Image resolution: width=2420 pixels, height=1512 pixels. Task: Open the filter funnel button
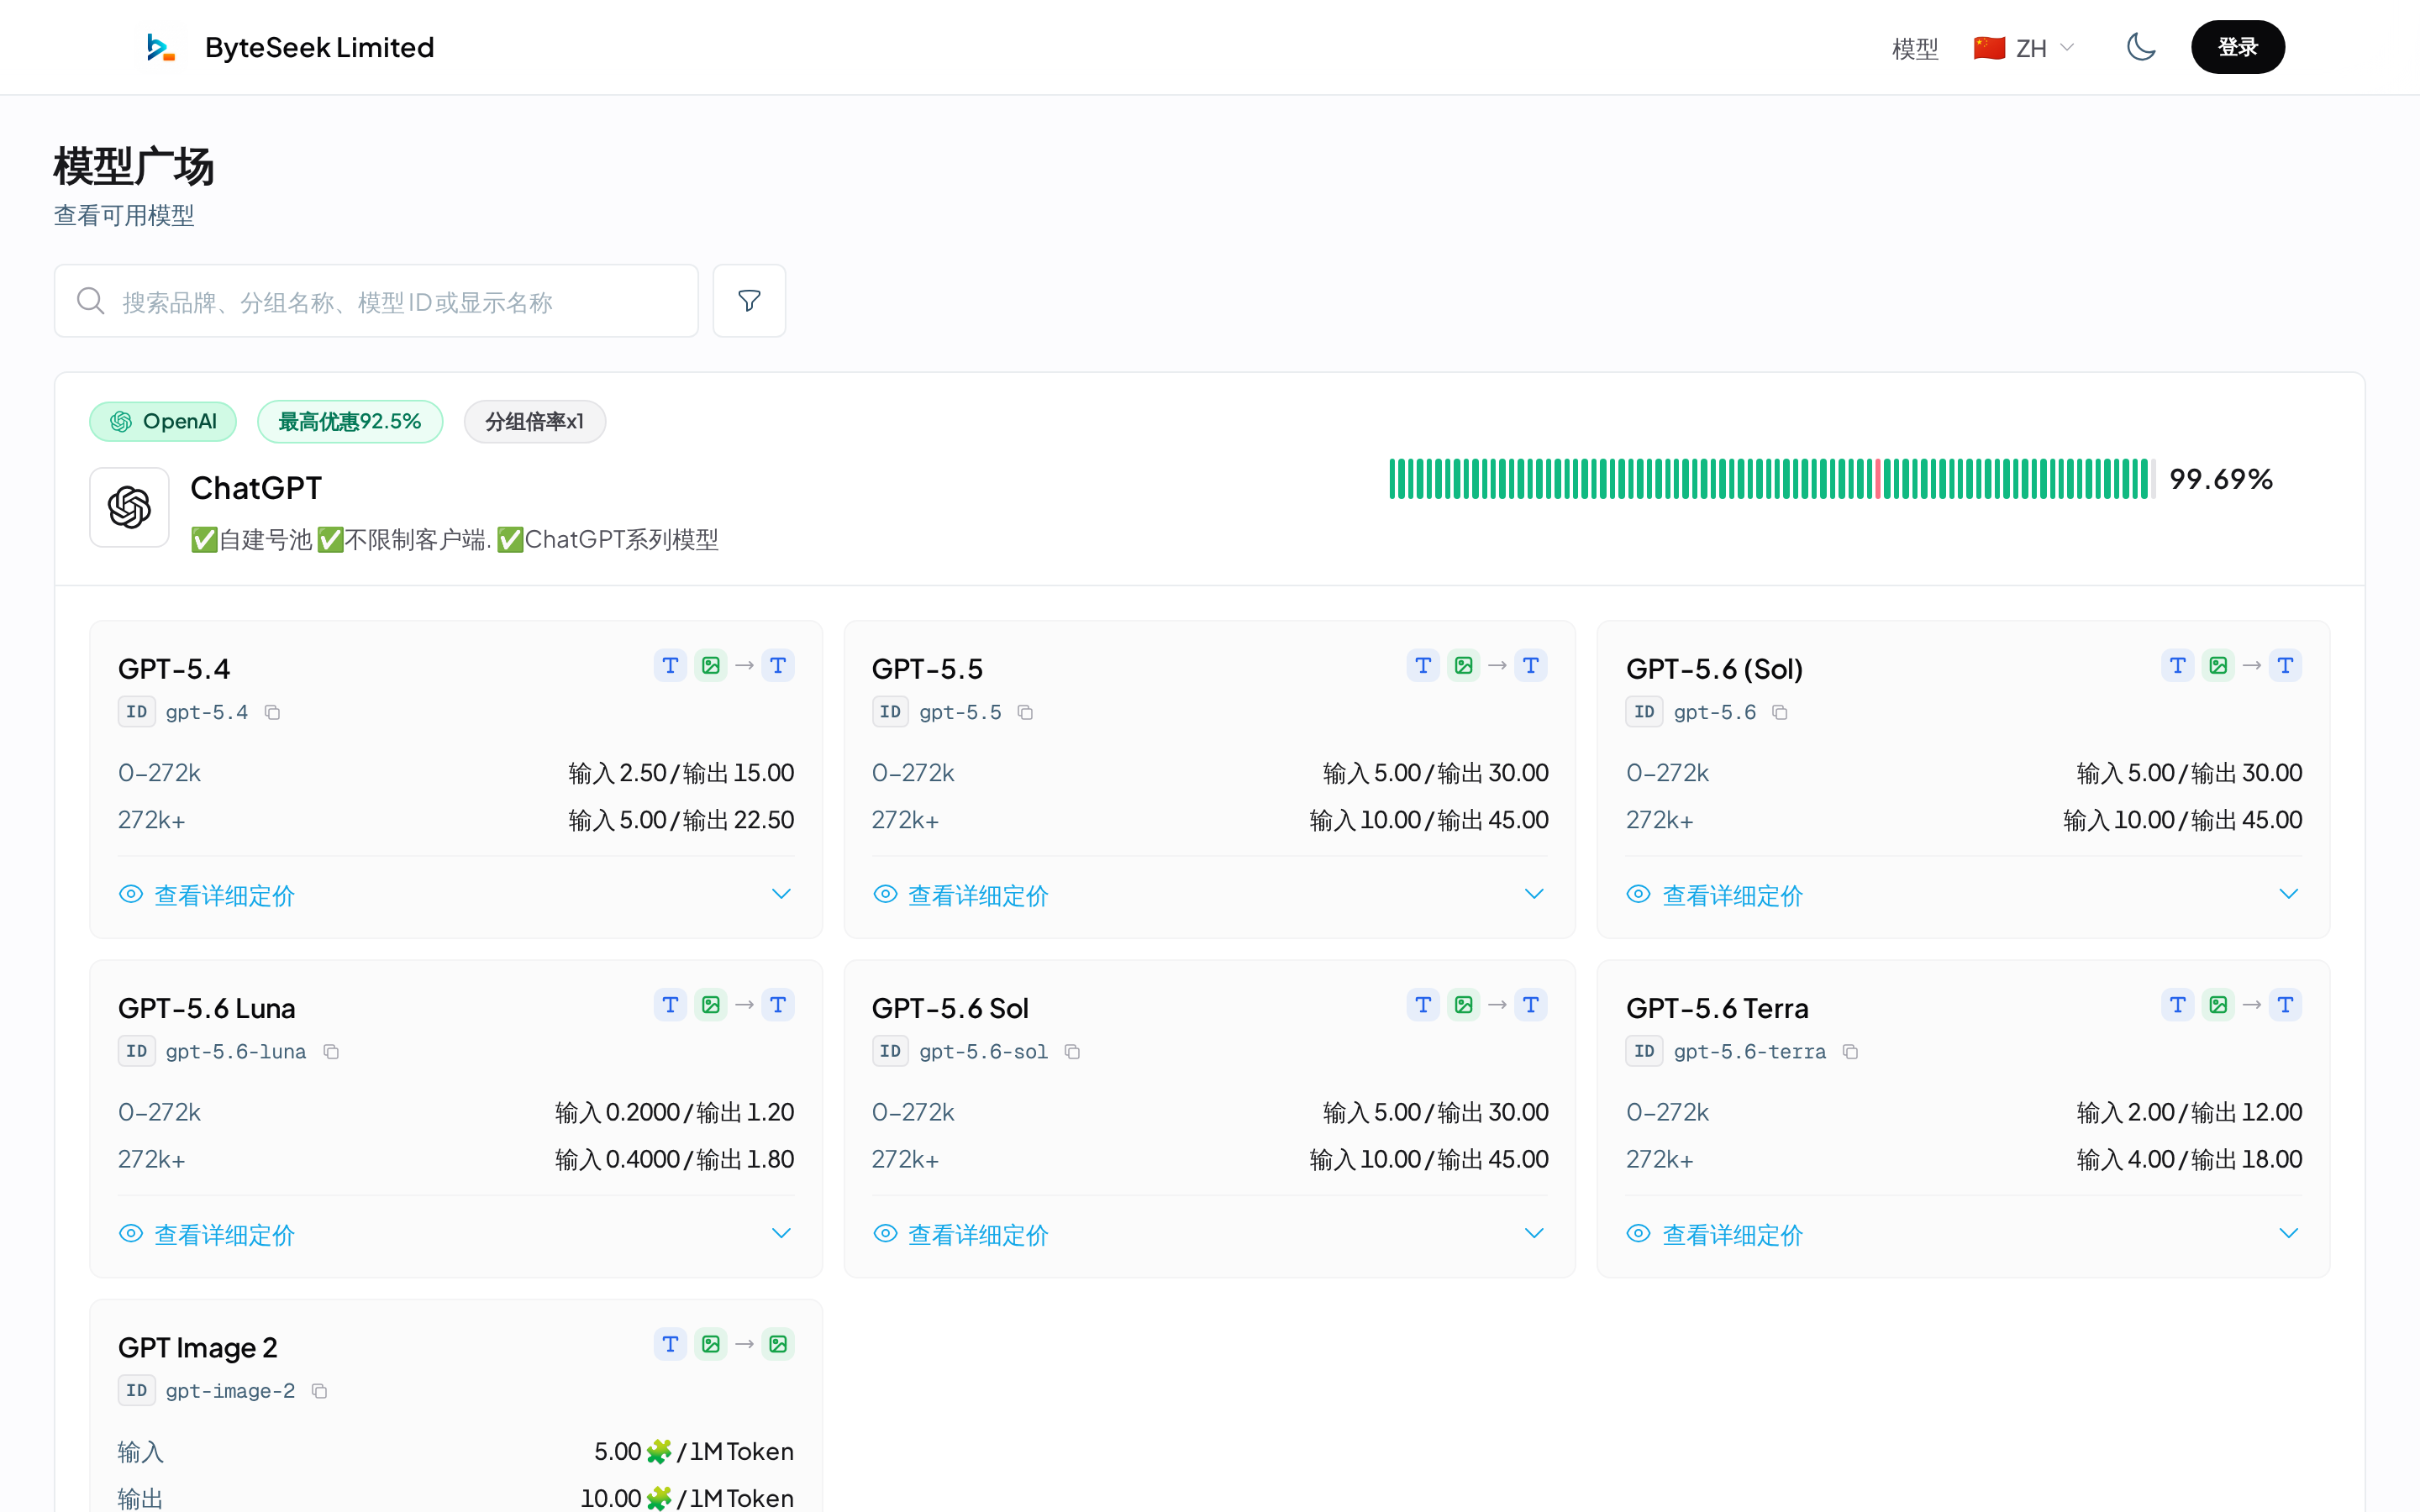click(749, 301)
